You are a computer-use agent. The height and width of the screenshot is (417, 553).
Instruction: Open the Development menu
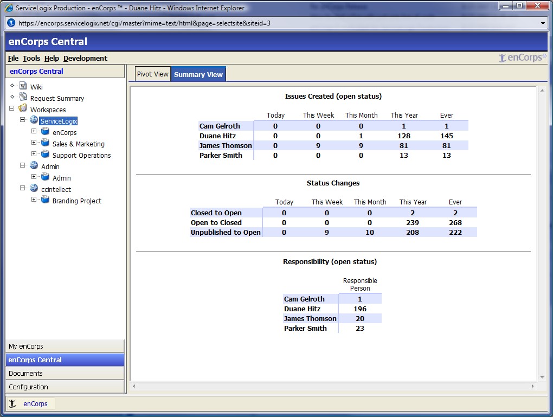[x=85, y=58]
